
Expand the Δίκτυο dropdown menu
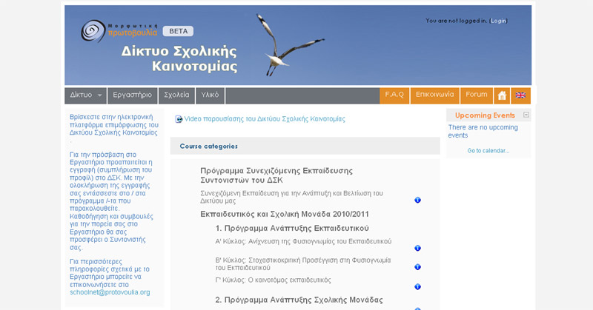click(86, 95)
